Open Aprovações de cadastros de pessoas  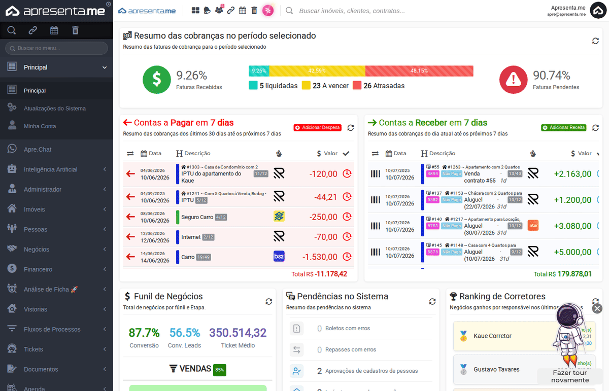point(361,371)
